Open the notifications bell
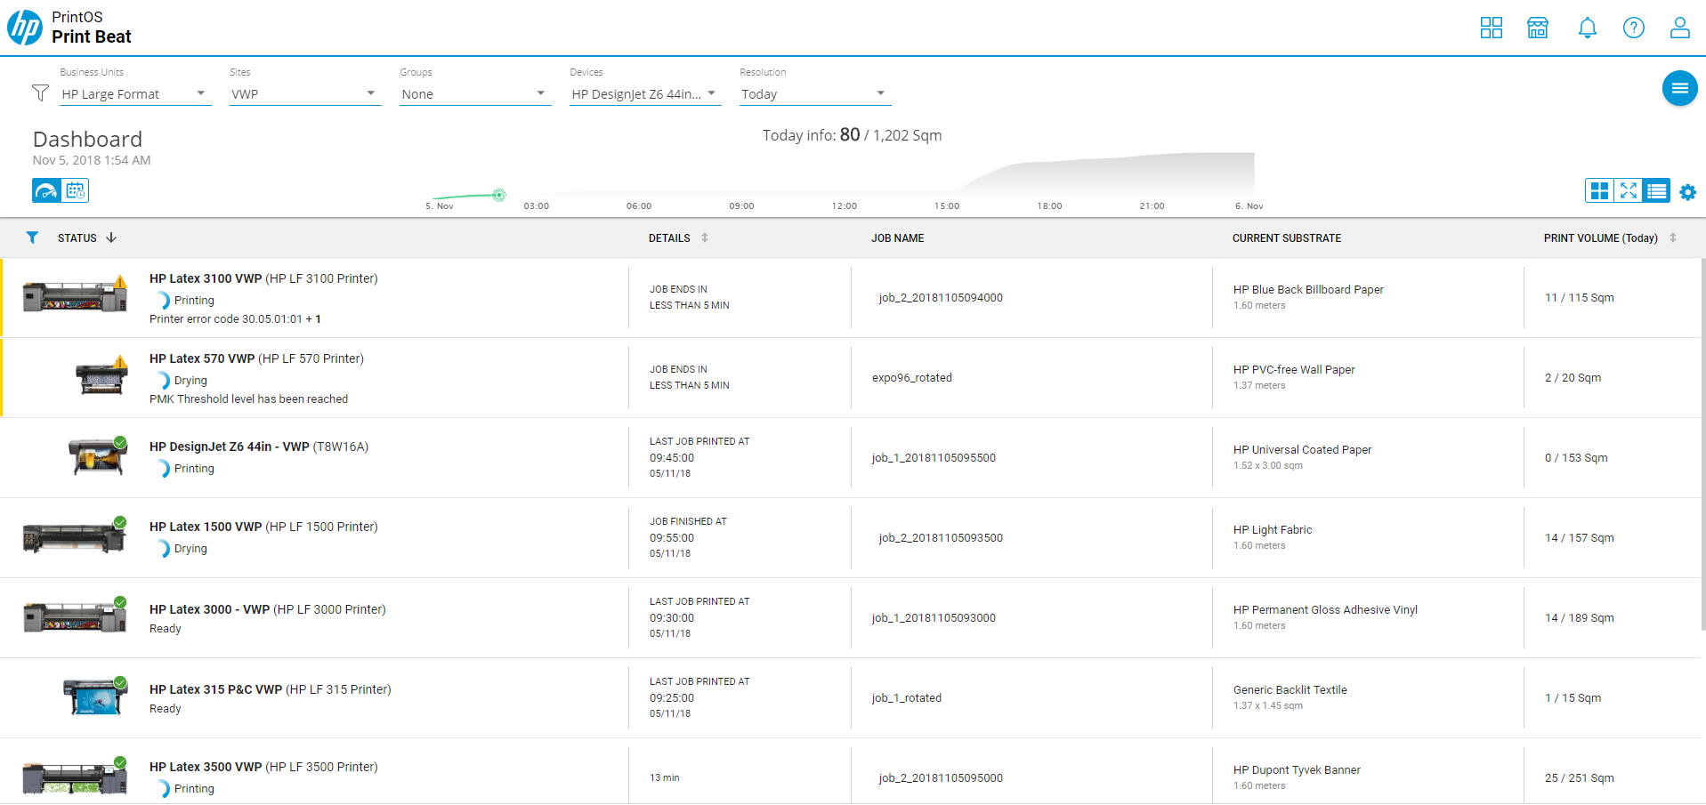 tap(1588, 28)
